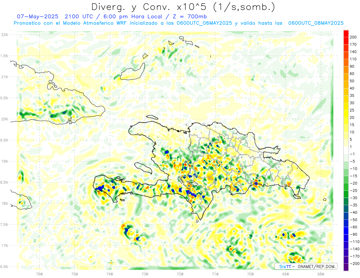Pick the bright red swatch above 200
The height and width of the screenshot is (278, 360).
click(346, 33)
